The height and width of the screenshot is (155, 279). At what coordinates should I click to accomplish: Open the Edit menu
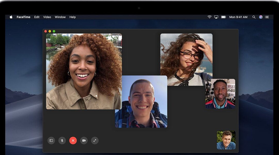(x=37, y=17)
